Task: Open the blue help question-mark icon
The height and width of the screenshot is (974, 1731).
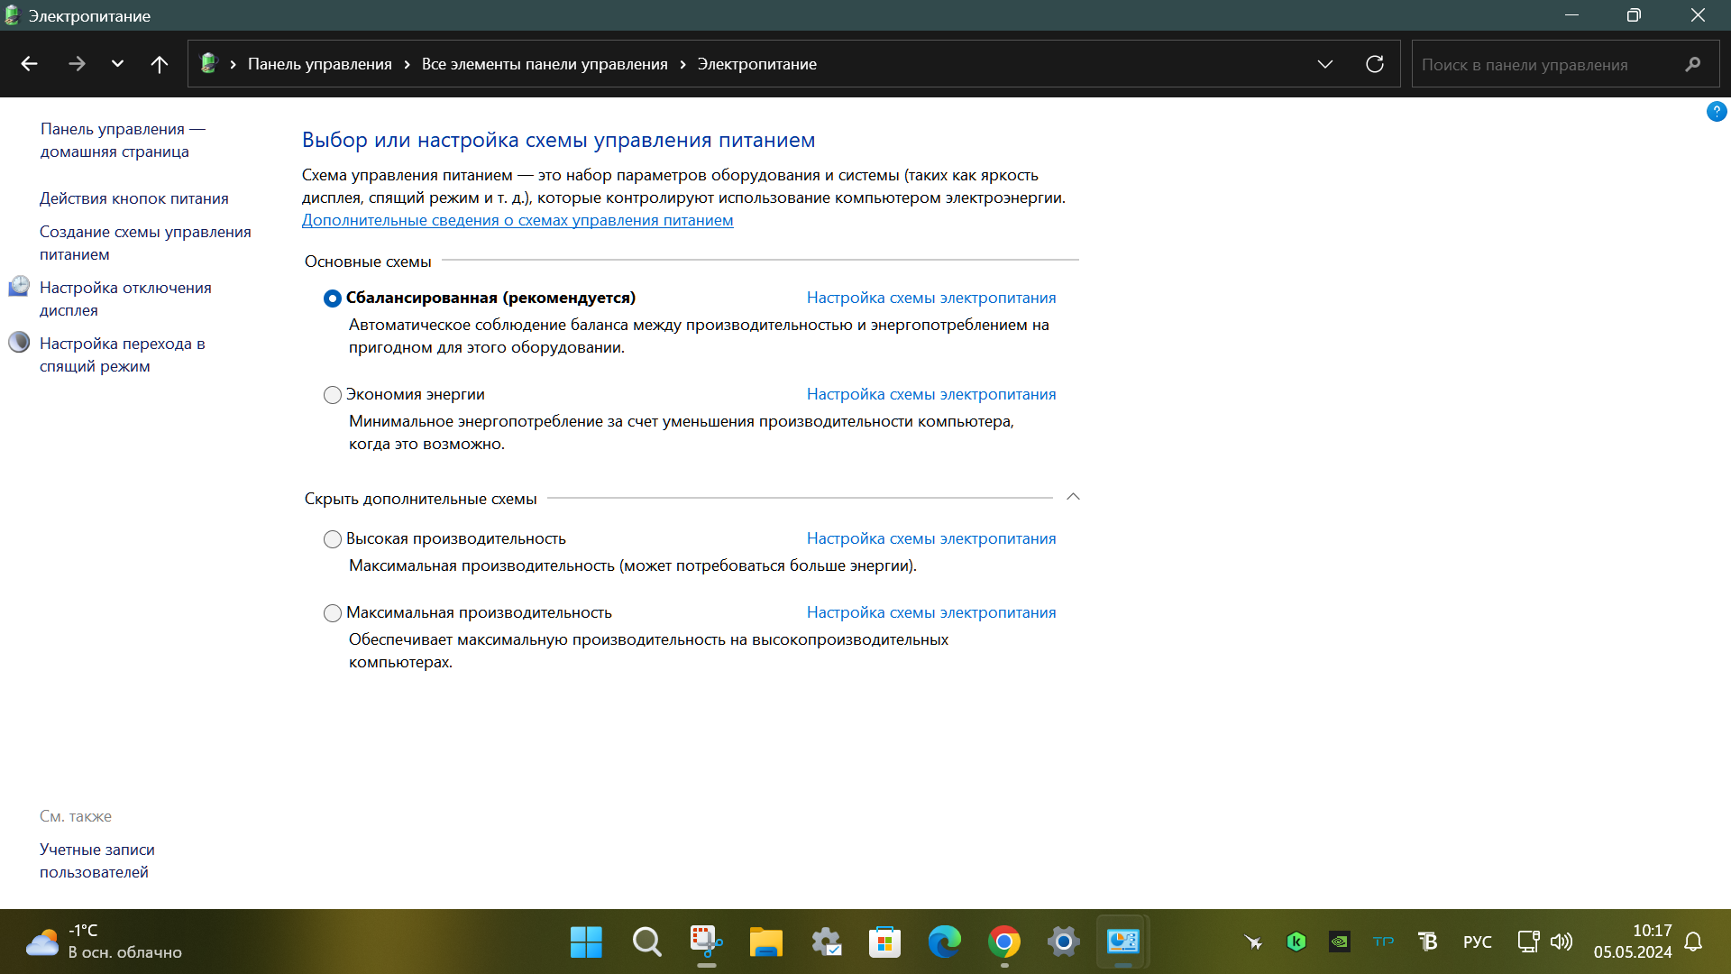Action: coord(1716,112)
